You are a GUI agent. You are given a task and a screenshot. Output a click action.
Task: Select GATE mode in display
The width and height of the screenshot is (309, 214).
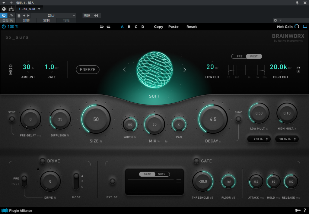coord(147,174)
